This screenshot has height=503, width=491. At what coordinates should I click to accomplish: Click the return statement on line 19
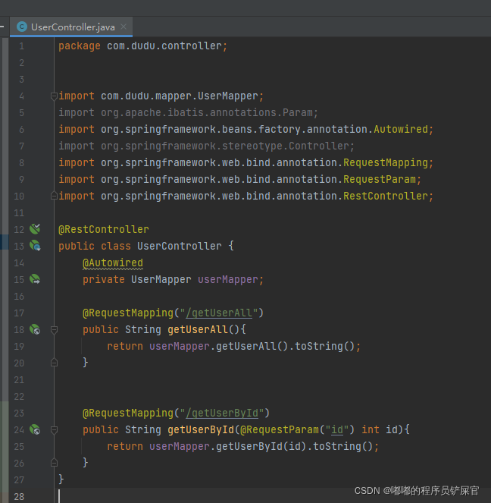(234, 346)
